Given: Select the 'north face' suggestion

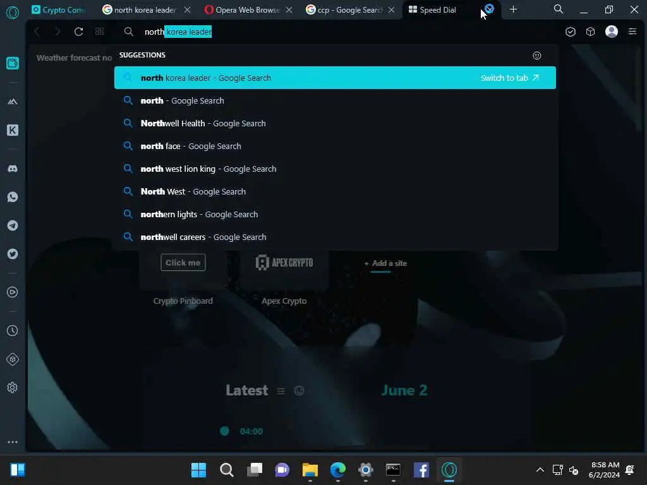Looking at the screenshot, I should pyautogui.click(x=335, y=146).
